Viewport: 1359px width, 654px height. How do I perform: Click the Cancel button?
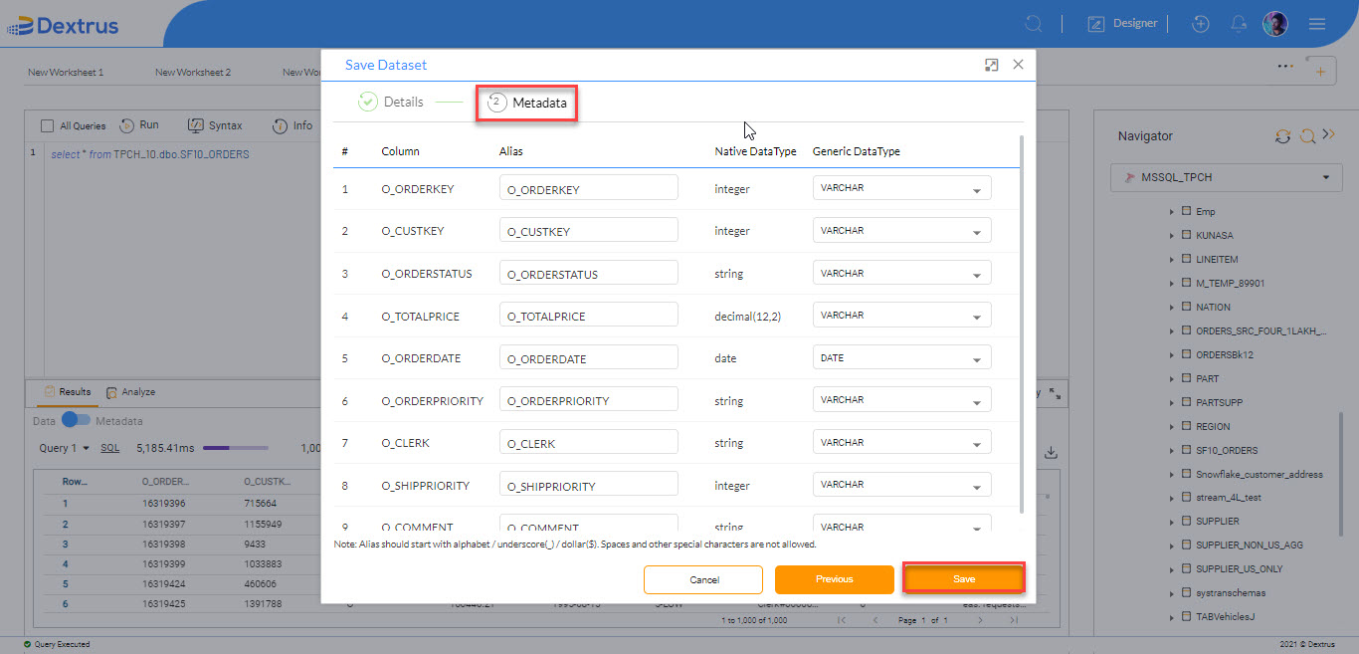click(x=703, y=578)
